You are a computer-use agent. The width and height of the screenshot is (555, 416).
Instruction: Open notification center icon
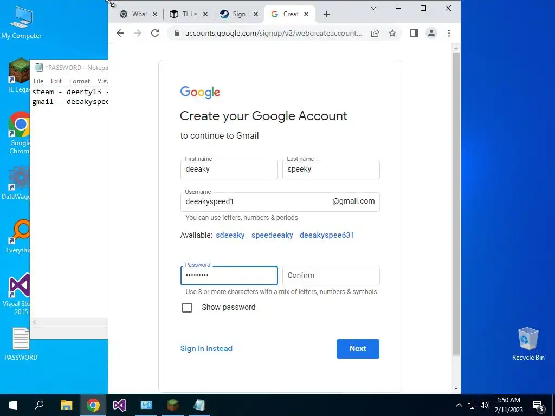[538, 406]
